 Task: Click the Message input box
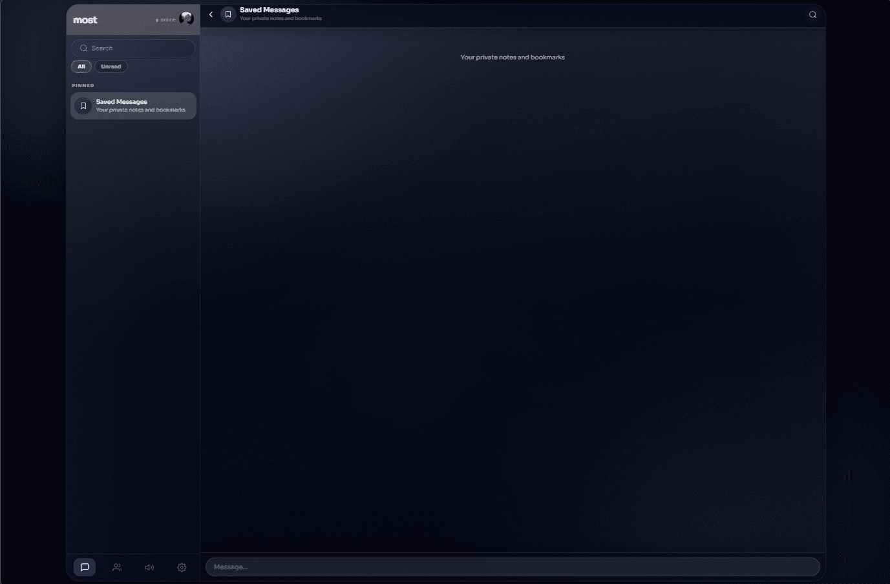click(x=512, y=567)
